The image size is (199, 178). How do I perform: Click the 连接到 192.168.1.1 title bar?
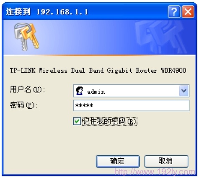(84, 12)
